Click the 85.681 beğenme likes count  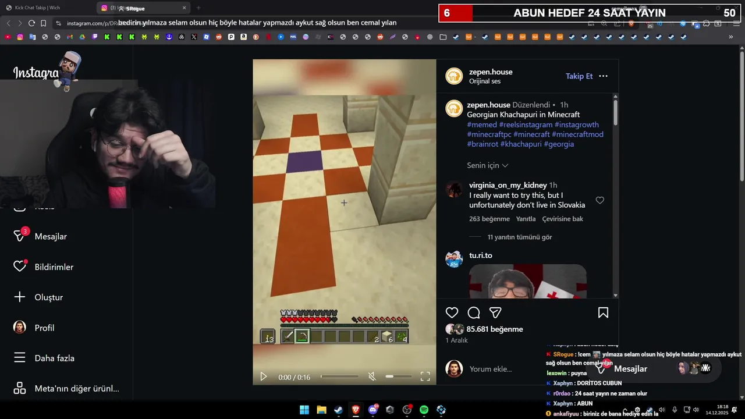click(x=495, y=329)
